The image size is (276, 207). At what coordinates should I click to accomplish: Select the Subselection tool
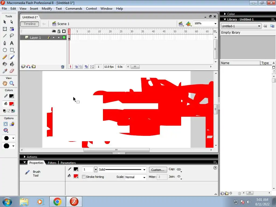(x=12, y=22)
